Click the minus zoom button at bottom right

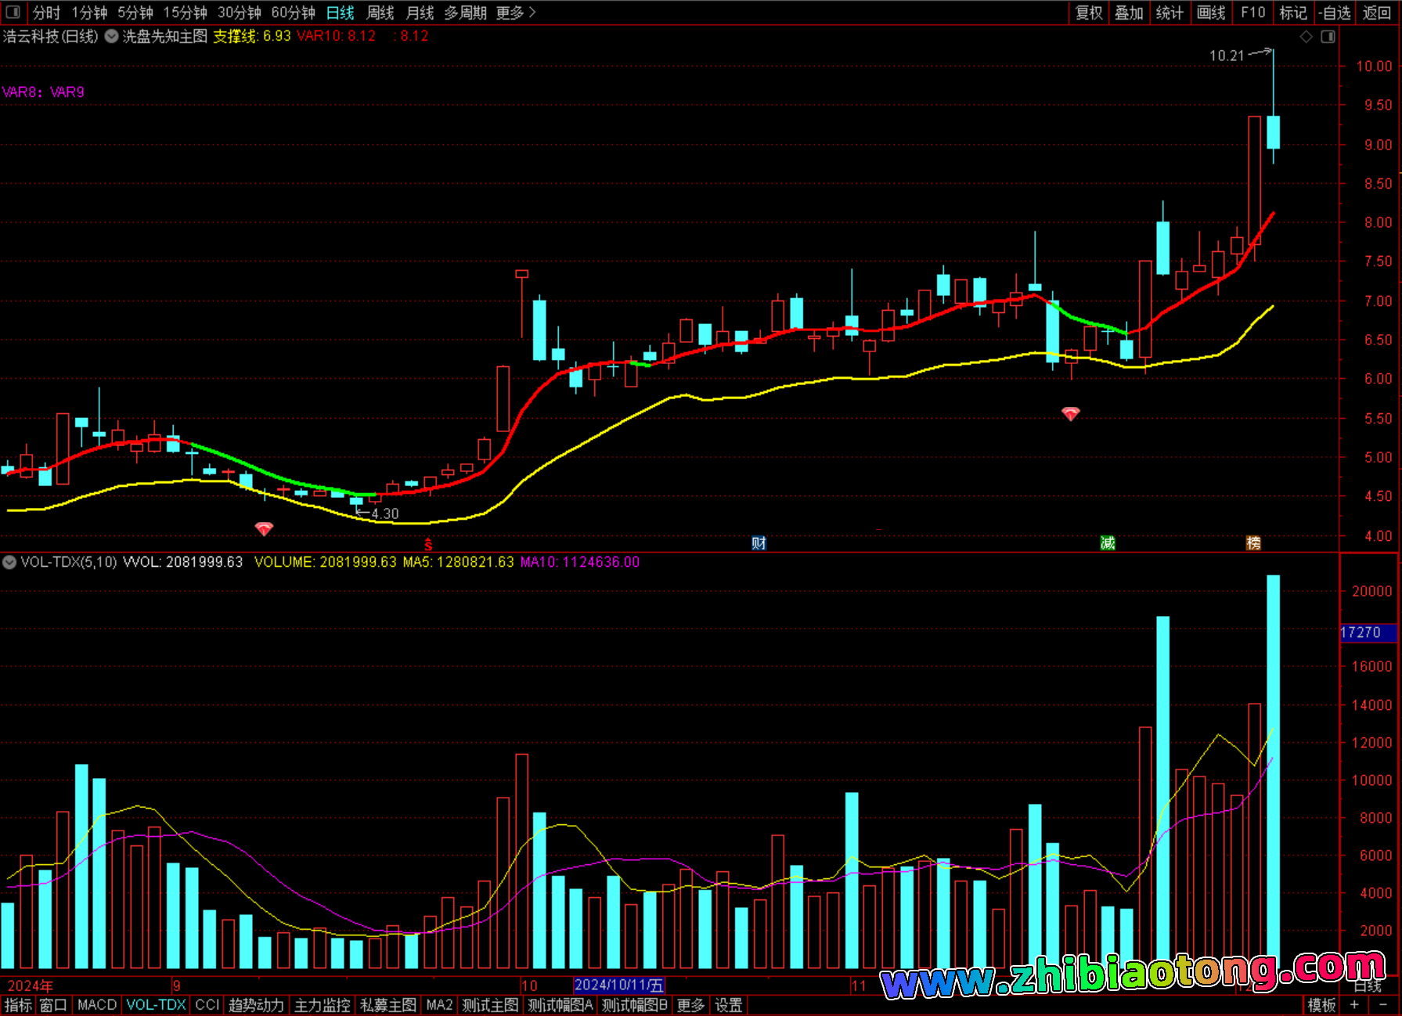1383,1005
